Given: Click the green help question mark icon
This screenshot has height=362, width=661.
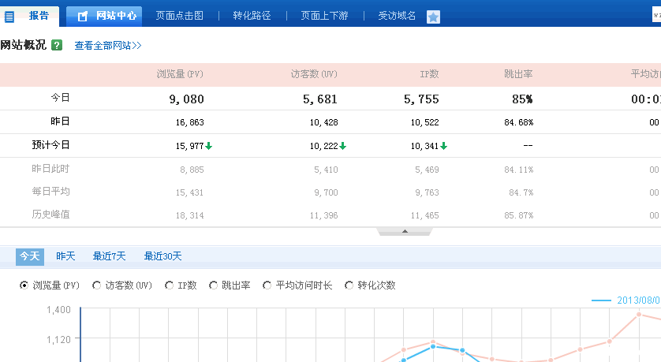Looking at the screenshot, I should click(57, 45).
